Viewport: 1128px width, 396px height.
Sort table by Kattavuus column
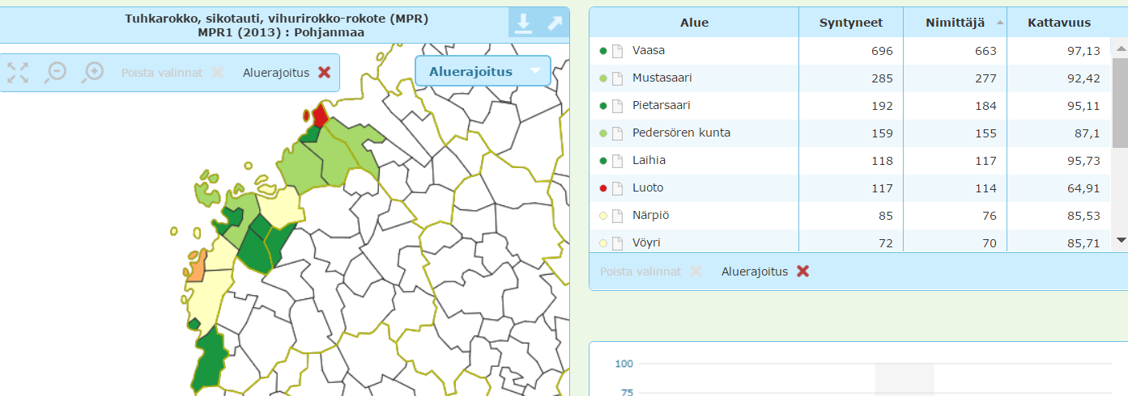pyautogui.click(x=1059, y=23)
